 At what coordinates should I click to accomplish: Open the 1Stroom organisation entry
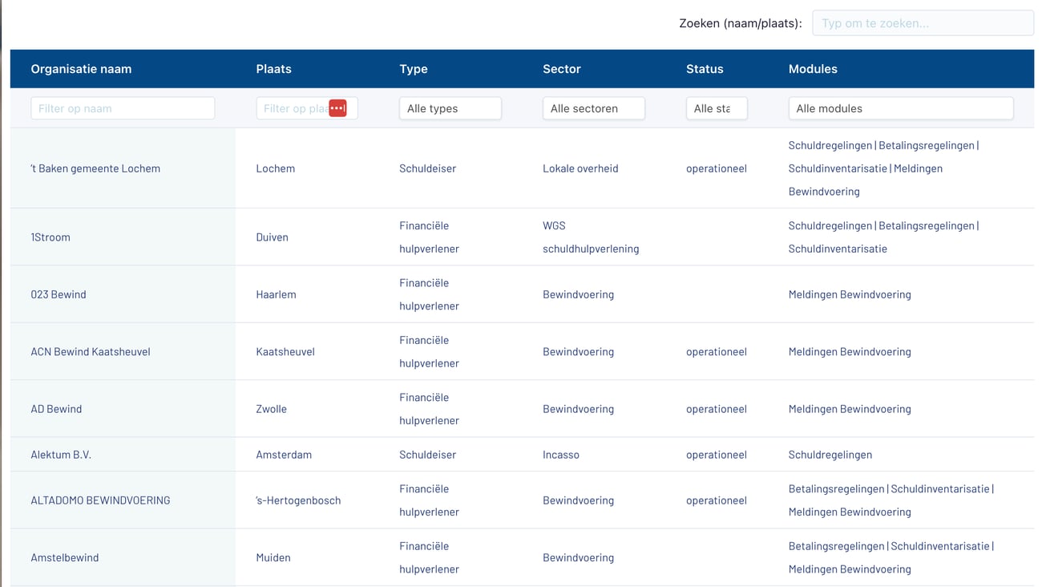point(50,237)
